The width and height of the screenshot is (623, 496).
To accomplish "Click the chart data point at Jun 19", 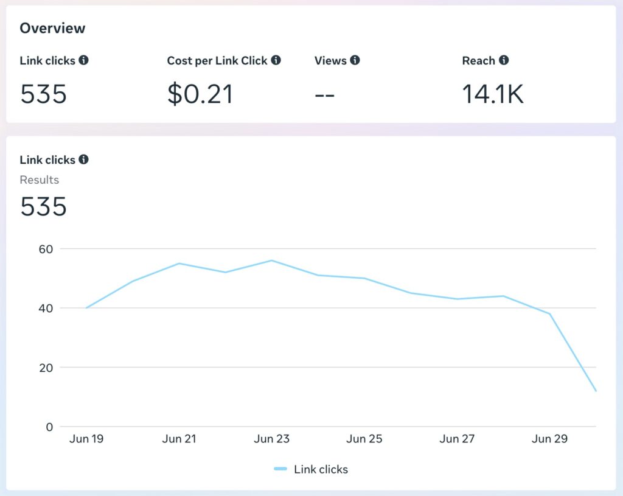I will tap(86, 308).
